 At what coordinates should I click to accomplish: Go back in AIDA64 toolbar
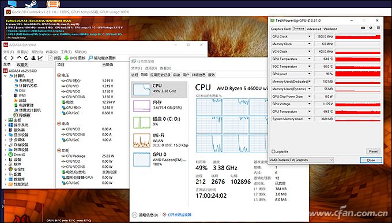pyautogui.click(x=6, y=58)
